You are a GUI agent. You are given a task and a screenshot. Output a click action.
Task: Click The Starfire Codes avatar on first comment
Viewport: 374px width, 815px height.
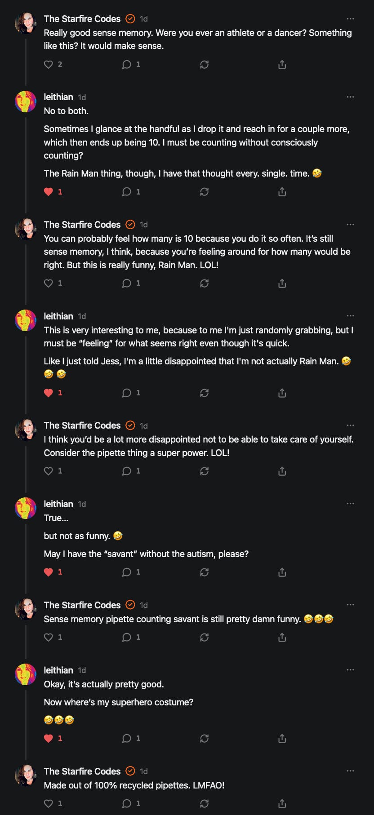(26, 23)
